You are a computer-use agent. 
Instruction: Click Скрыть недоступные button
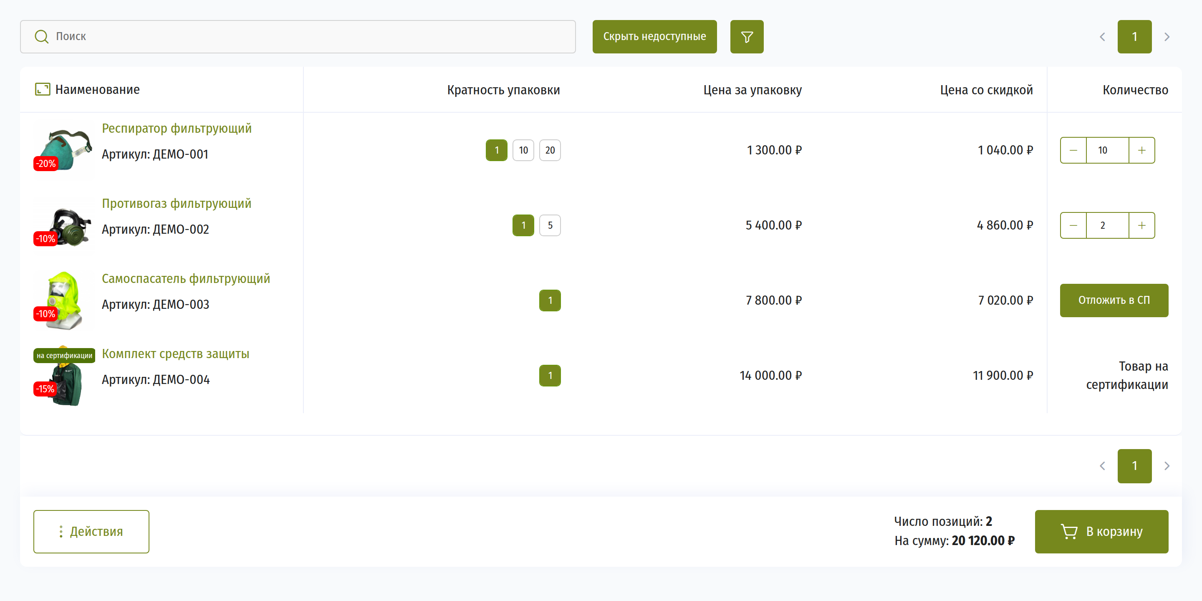coord(655,36)
